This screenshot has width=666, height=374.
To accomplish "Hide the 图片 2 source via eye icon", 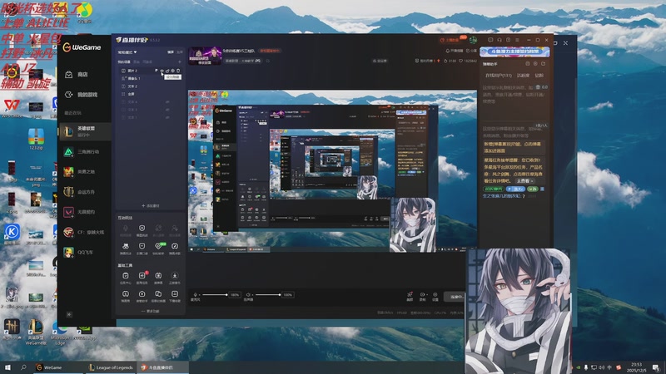I will (x=162, y=71).
